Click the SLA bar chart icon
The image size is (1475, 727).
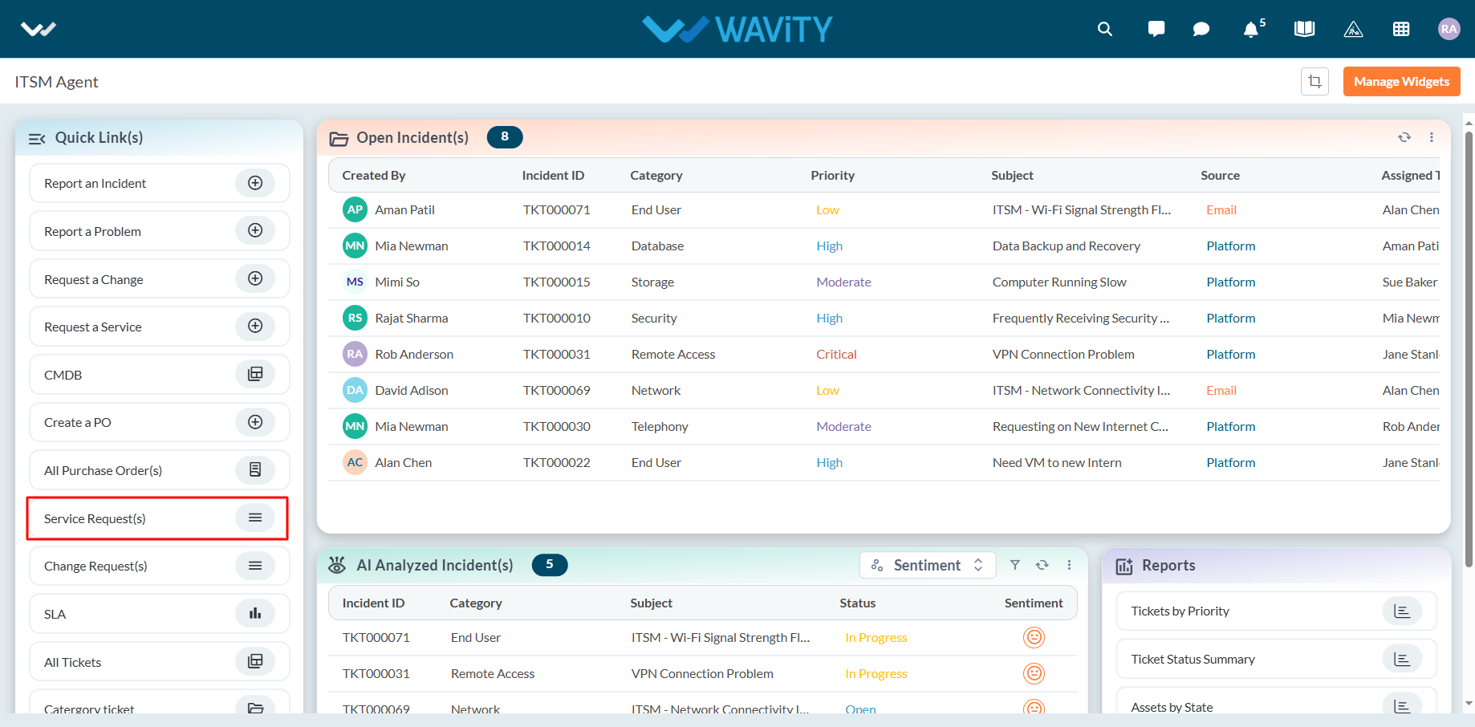click(x=255, y=613)
